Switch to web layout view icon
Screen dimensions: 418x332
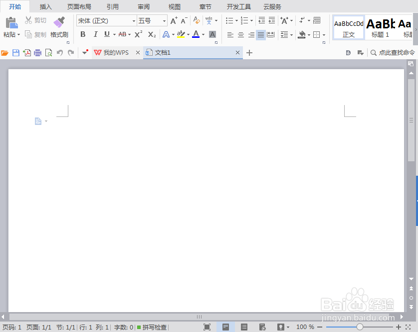point(262,327)
